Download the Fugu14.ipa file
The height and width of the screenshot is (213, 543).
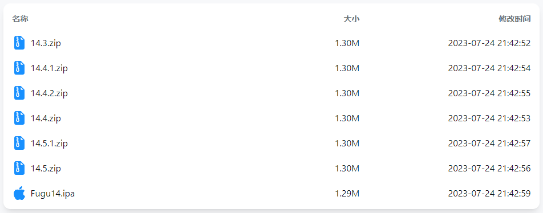point(52,194)
